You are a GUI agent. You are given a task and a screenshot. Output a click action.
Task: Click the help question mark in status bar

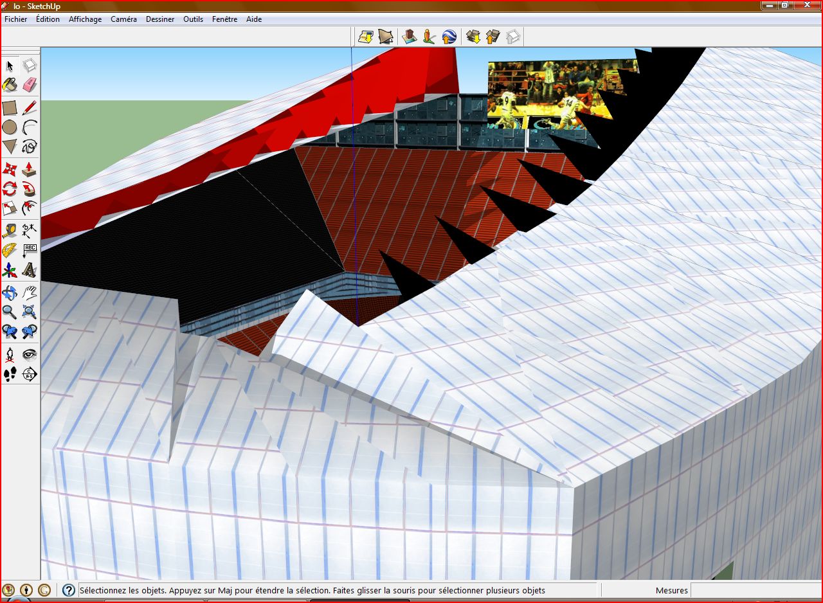coord(69,590)
